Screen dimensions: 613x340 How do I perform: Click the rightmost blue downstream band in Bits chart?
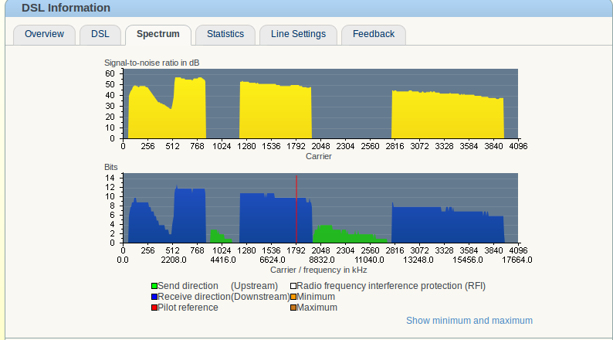(448, 225)
